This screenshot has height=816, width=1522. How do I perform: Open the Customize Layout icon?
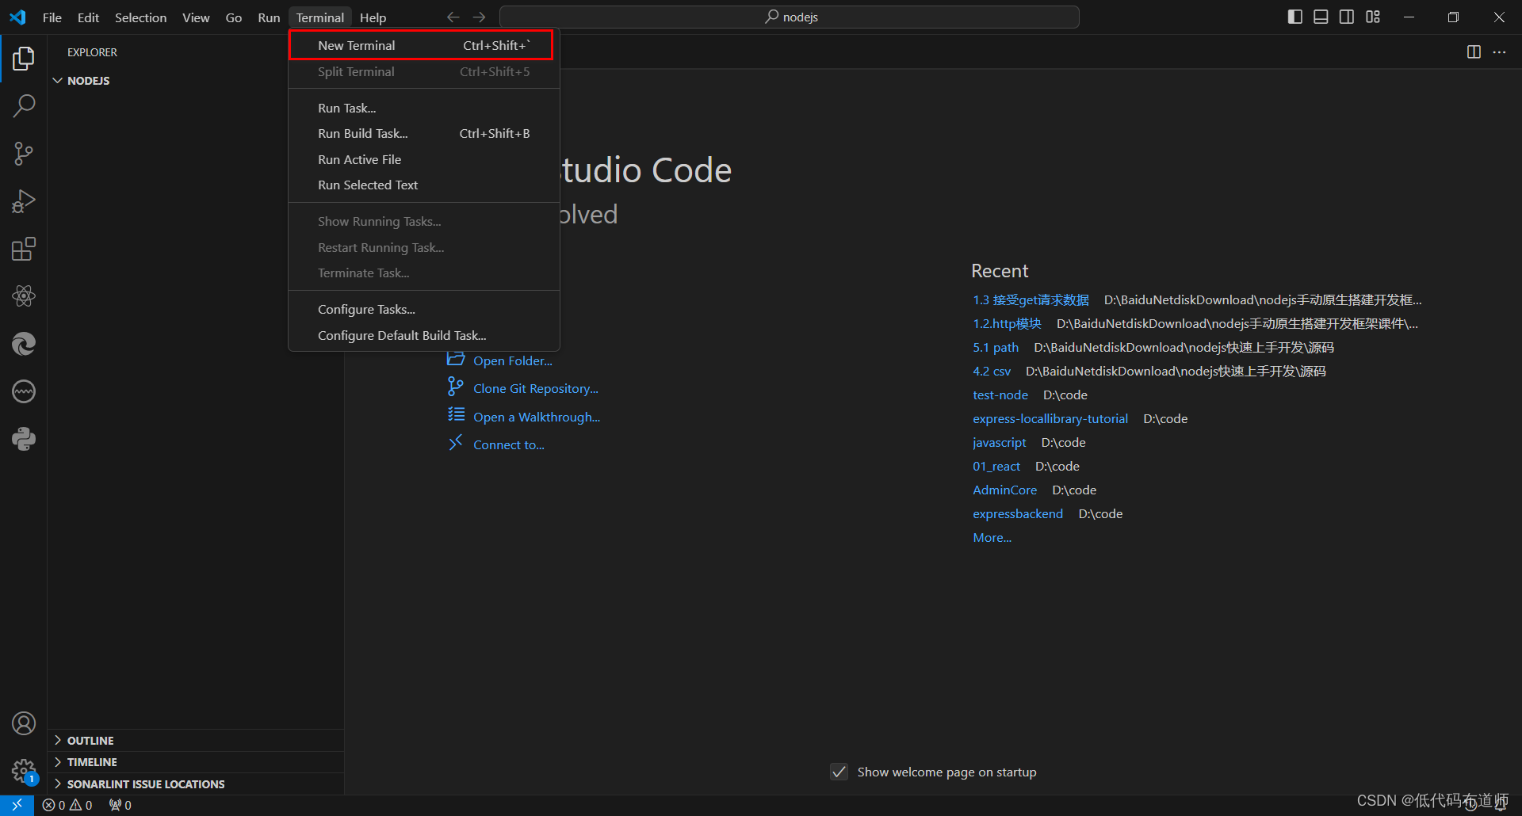pyautogui.click(x=1373, y=17)
